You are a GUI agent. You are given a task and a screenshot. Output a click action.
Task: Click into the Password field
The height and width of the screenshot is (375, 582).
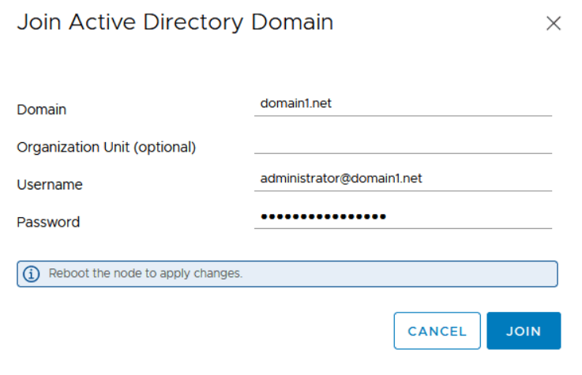tap(403, 217)
